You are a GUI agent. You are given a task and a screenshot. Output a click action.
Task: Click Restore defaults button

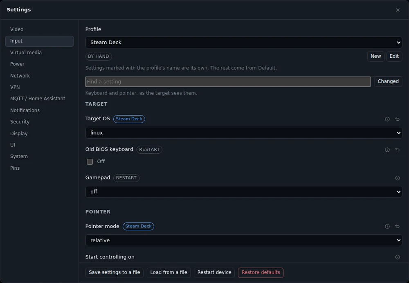point(261,272)
